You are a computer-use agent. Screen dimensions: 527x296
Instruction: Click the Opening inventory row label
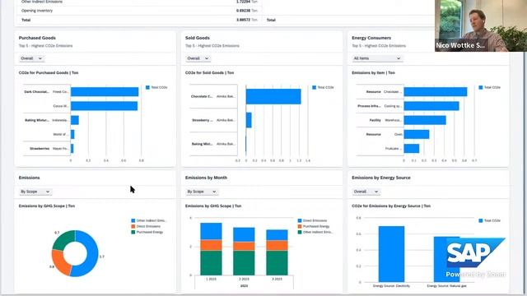[x=37, y=11]
